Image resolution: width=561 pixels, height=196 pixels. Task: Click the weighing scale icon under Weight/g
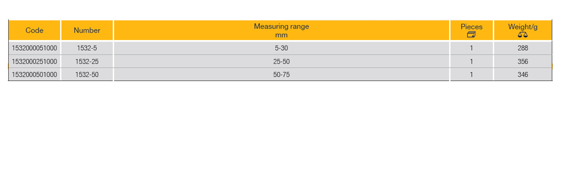click(522, 35)
